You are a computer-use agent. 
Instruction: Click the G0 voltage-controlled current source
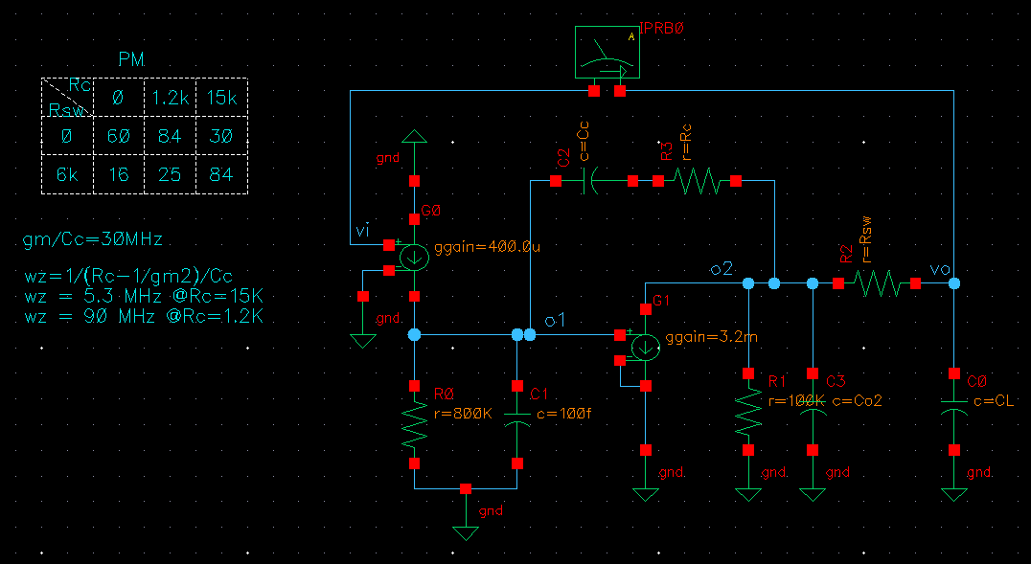tap(414, 258)
